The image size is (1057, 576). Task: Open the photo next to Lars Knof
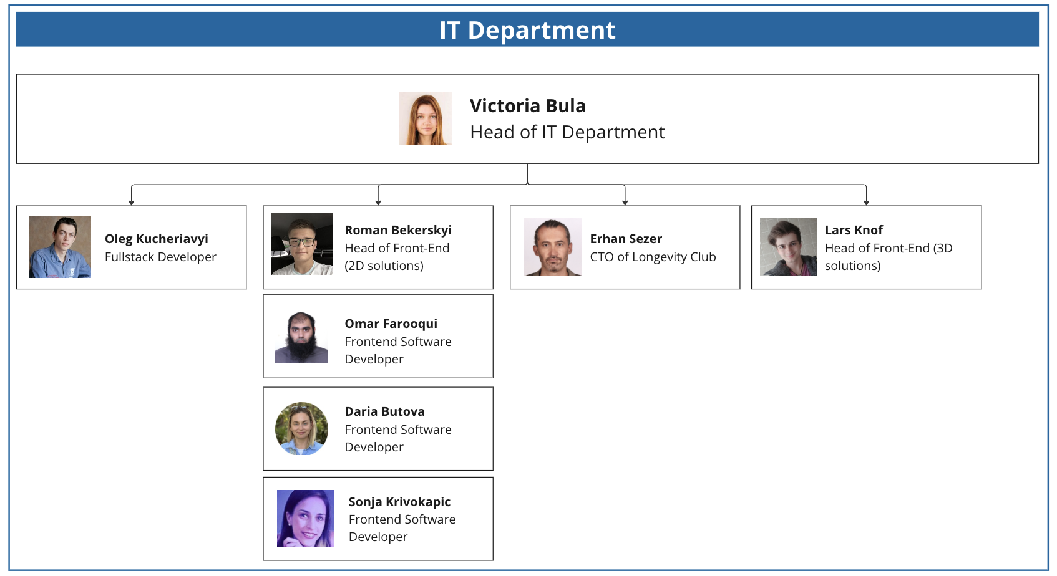coord(788,247)
